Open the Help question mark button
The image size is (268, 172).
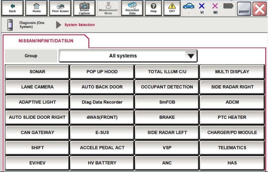[153, 8]
